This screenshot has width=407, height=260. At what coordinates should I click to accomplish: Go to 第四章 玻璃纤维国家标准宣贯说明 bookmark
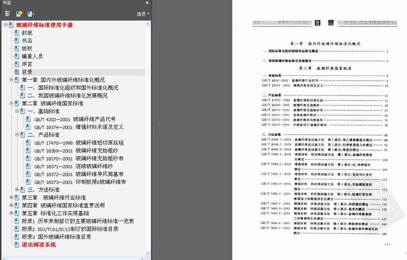tap(63, 205)
